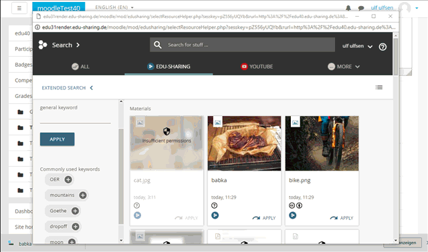Image resolution: width=428 pixels, height=252 pixels.
Task: Click the shield icon on cat.jpg
Action: pos(167,131)
